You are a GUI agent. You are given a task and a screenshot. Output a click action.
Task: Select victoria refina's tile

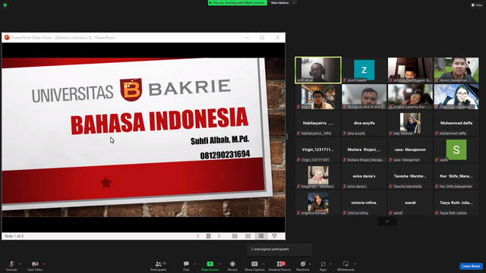(x=364, y=203)
